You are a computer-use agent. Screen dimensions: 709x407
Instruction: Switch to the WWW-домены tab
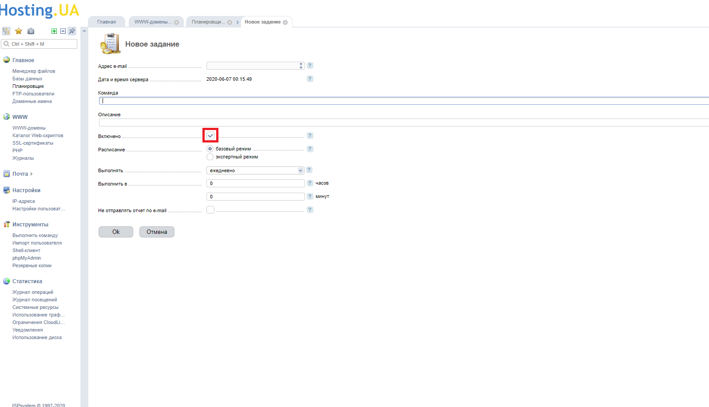(153, 22)
